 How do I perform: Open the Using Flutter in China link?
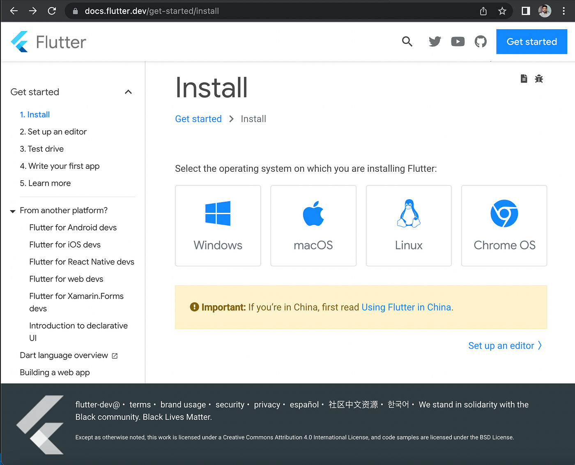[x=406, y=307]
